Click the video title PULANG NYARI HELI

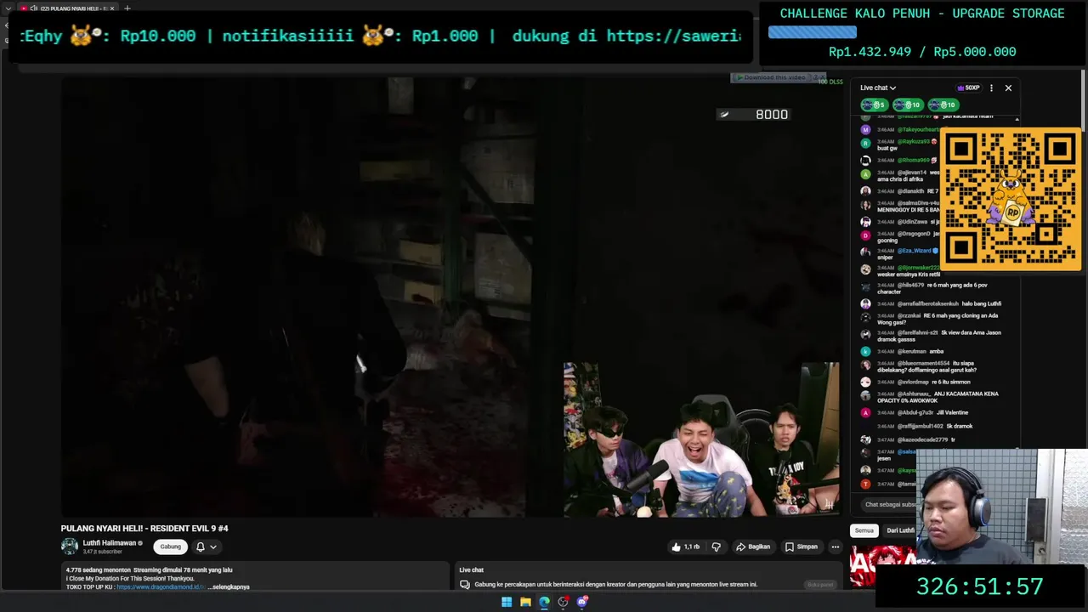pyautogui.click(x=144, y=529)
